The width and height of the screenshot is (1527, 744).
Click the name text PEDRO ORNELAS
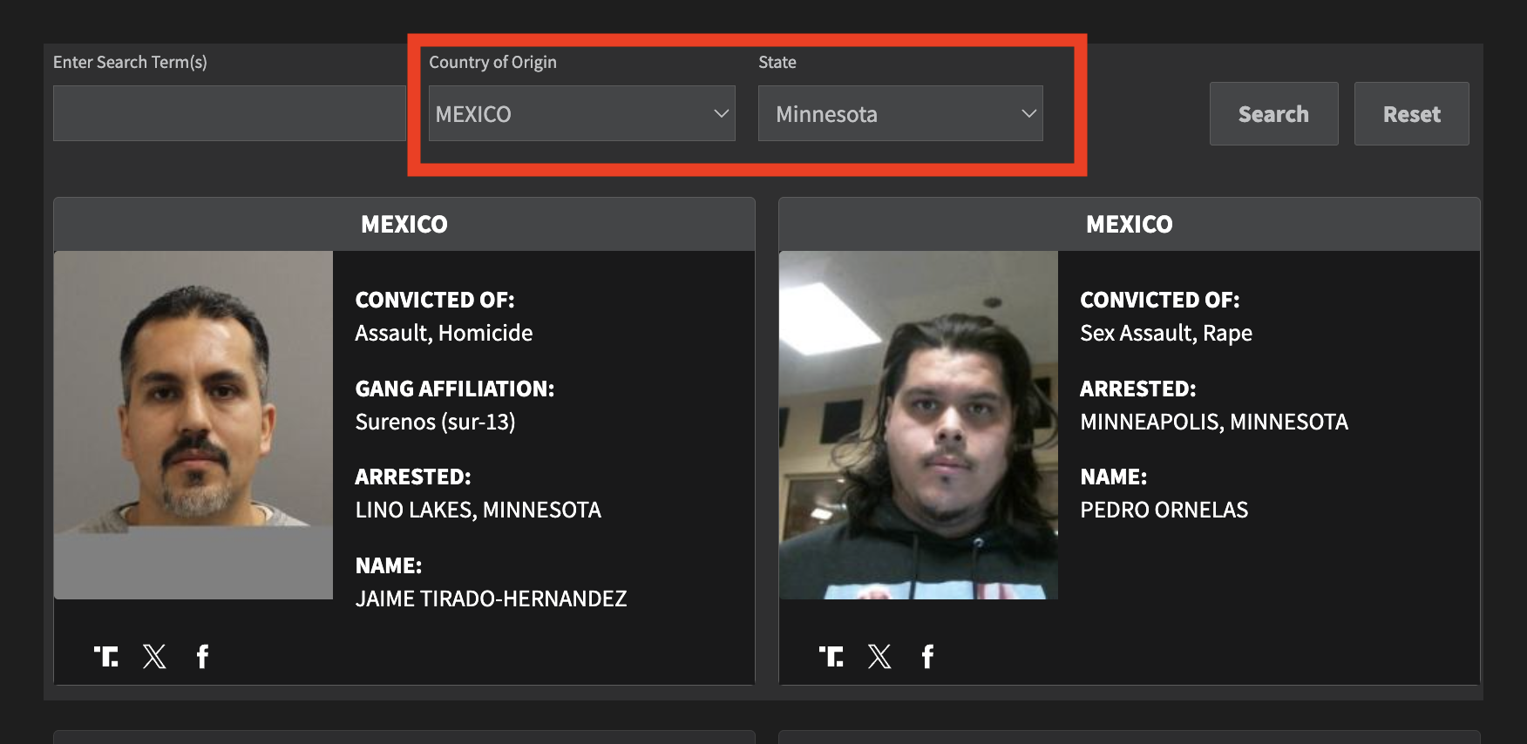coord(1164,511)
